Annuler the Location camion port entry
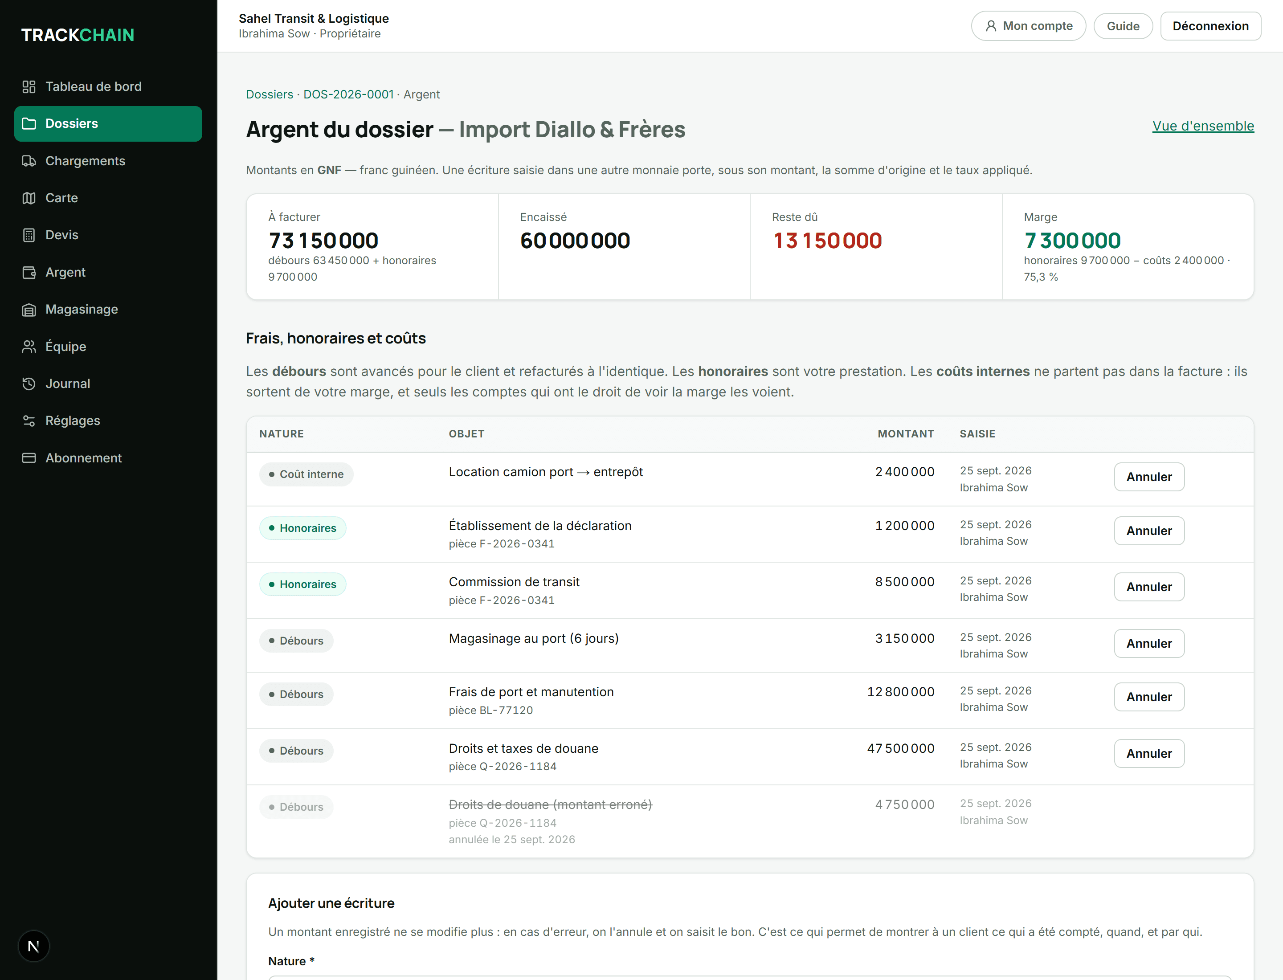Viewport: 1283px width, 980px height. click(1149, 477)
